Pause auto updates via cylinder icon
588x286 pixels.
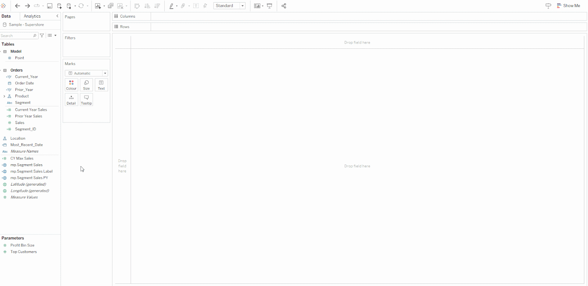tap(69, 6)
